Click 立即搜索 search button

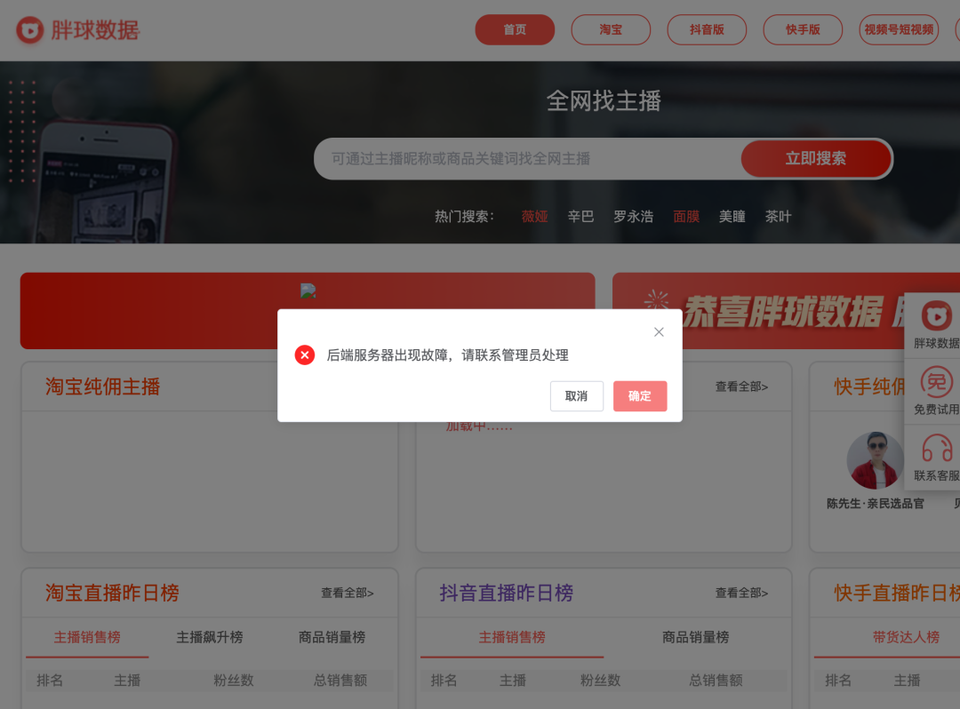tap(815, 158)
